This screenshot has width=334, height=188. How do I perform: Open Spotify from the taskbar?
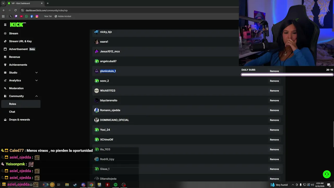click(x=115, y=185)
